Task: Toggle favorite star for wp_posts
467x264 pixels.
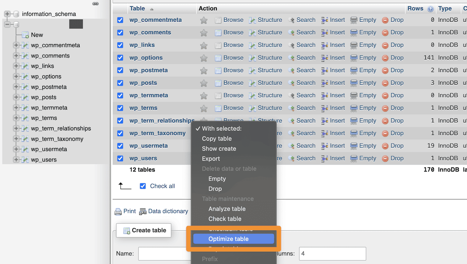Action: [x=204, y=83]
